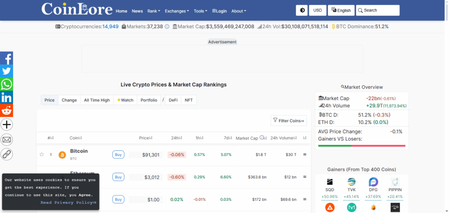Switch to the NFT tab
Viewport: 449px width, 213px height.
[189, 100]
